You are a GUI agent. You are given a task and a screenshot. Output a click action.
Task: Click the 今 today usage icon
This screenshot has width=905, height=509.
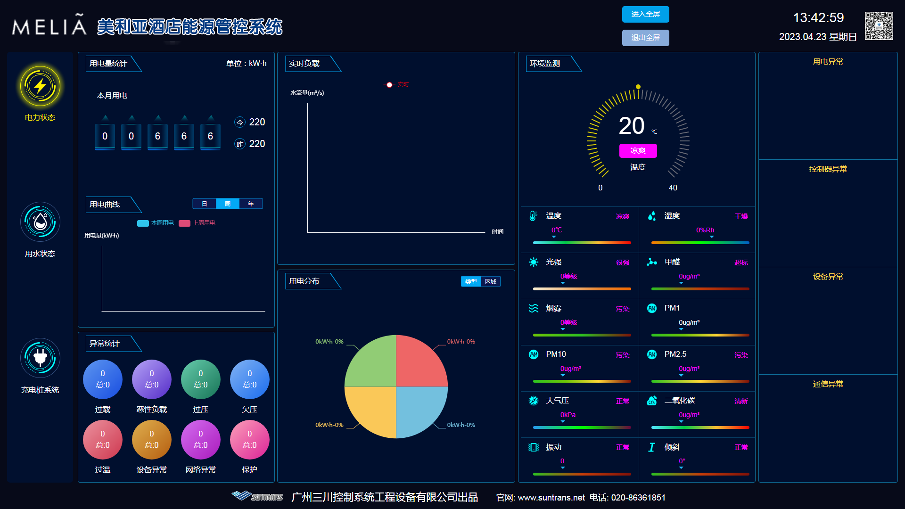(240, 123)
